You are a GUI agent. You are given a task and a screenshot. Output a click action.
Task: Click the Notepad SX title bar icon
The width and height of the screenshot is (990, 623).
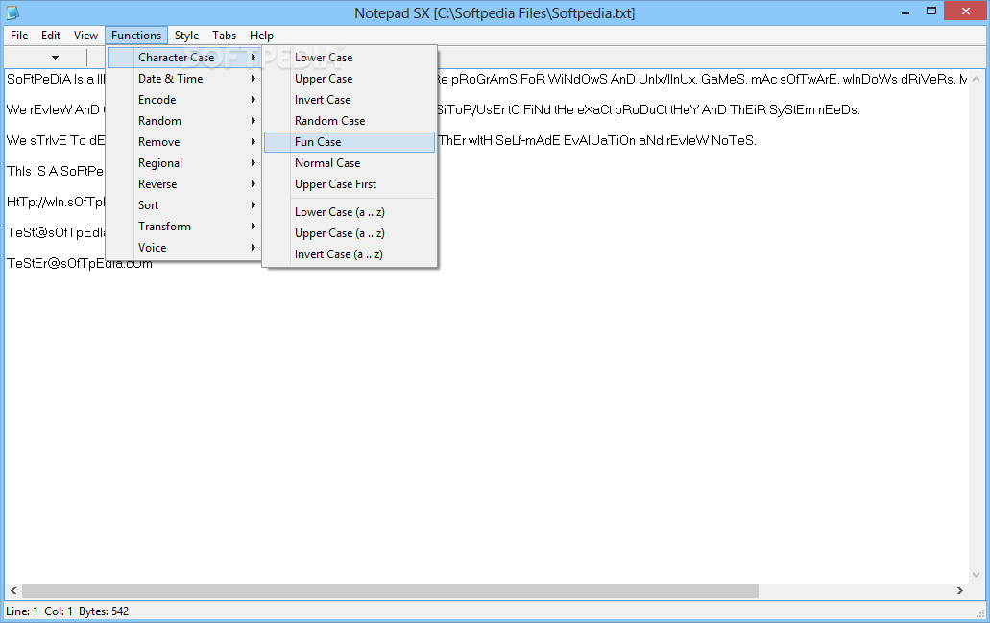pos(12,12)
